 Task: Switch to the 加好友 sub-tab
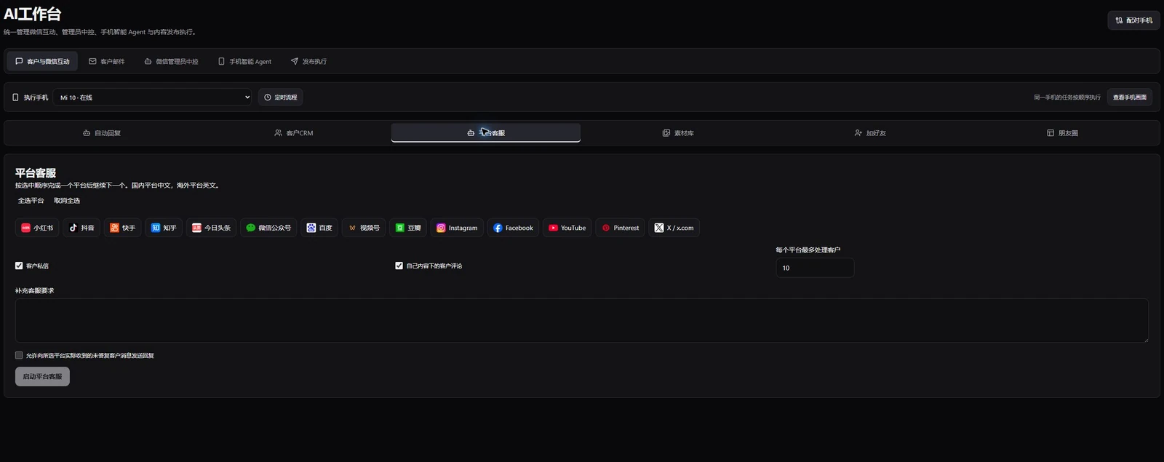click(x=870, y=133)
